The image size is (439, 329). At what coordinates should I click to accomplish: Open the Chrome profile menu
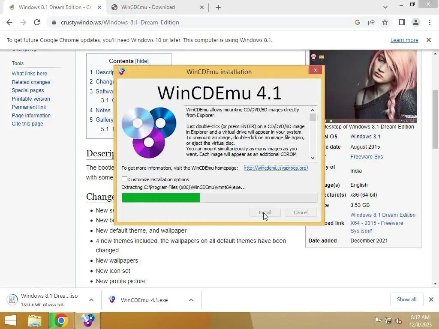pos(416,22)
